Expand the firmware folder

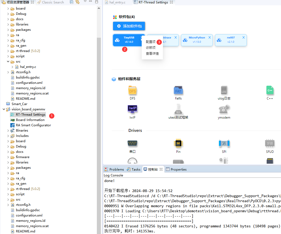[x=8, y=157]
